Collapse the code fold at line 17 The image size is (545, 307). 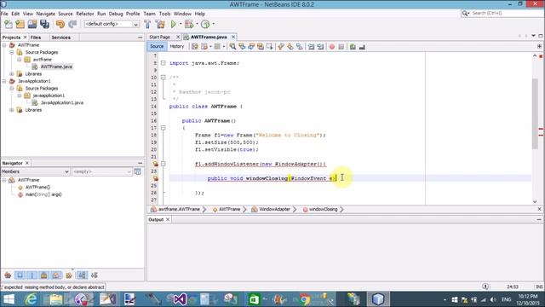tap(163, 128)
